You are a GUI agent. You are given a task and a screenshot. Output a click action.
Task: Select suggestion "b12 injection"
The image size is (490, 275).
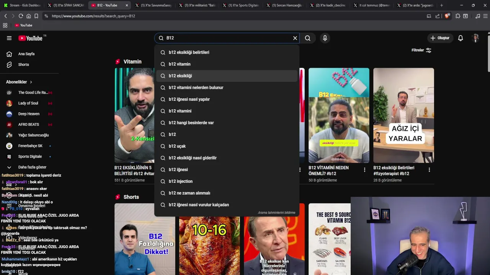click(227, 181)
